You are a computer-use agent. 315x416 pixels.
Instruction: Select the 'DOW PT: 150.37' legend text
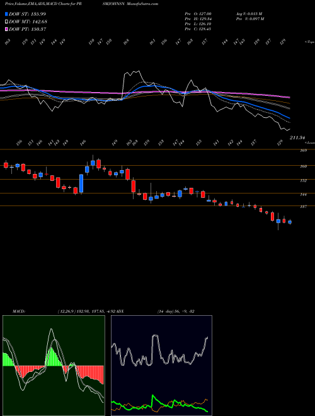coord(28,29)
